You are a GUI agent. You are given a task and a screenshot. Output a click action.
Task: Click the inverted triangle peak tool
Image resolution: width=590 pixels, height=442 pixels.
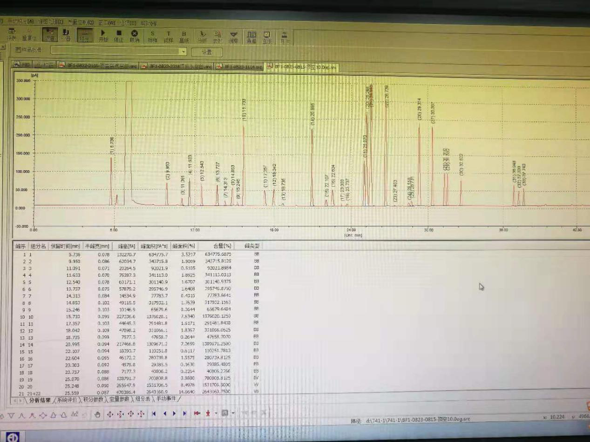tap(12, 415)
